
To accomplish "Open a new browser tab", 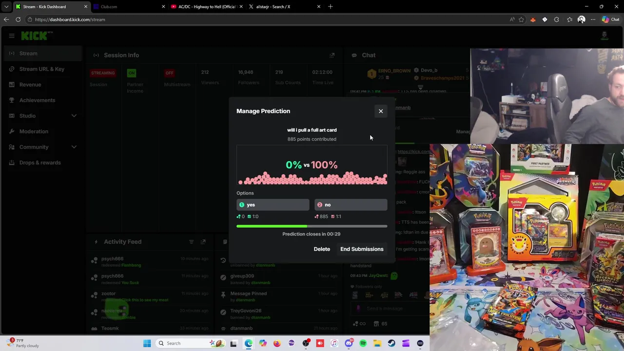I will 331,7.
